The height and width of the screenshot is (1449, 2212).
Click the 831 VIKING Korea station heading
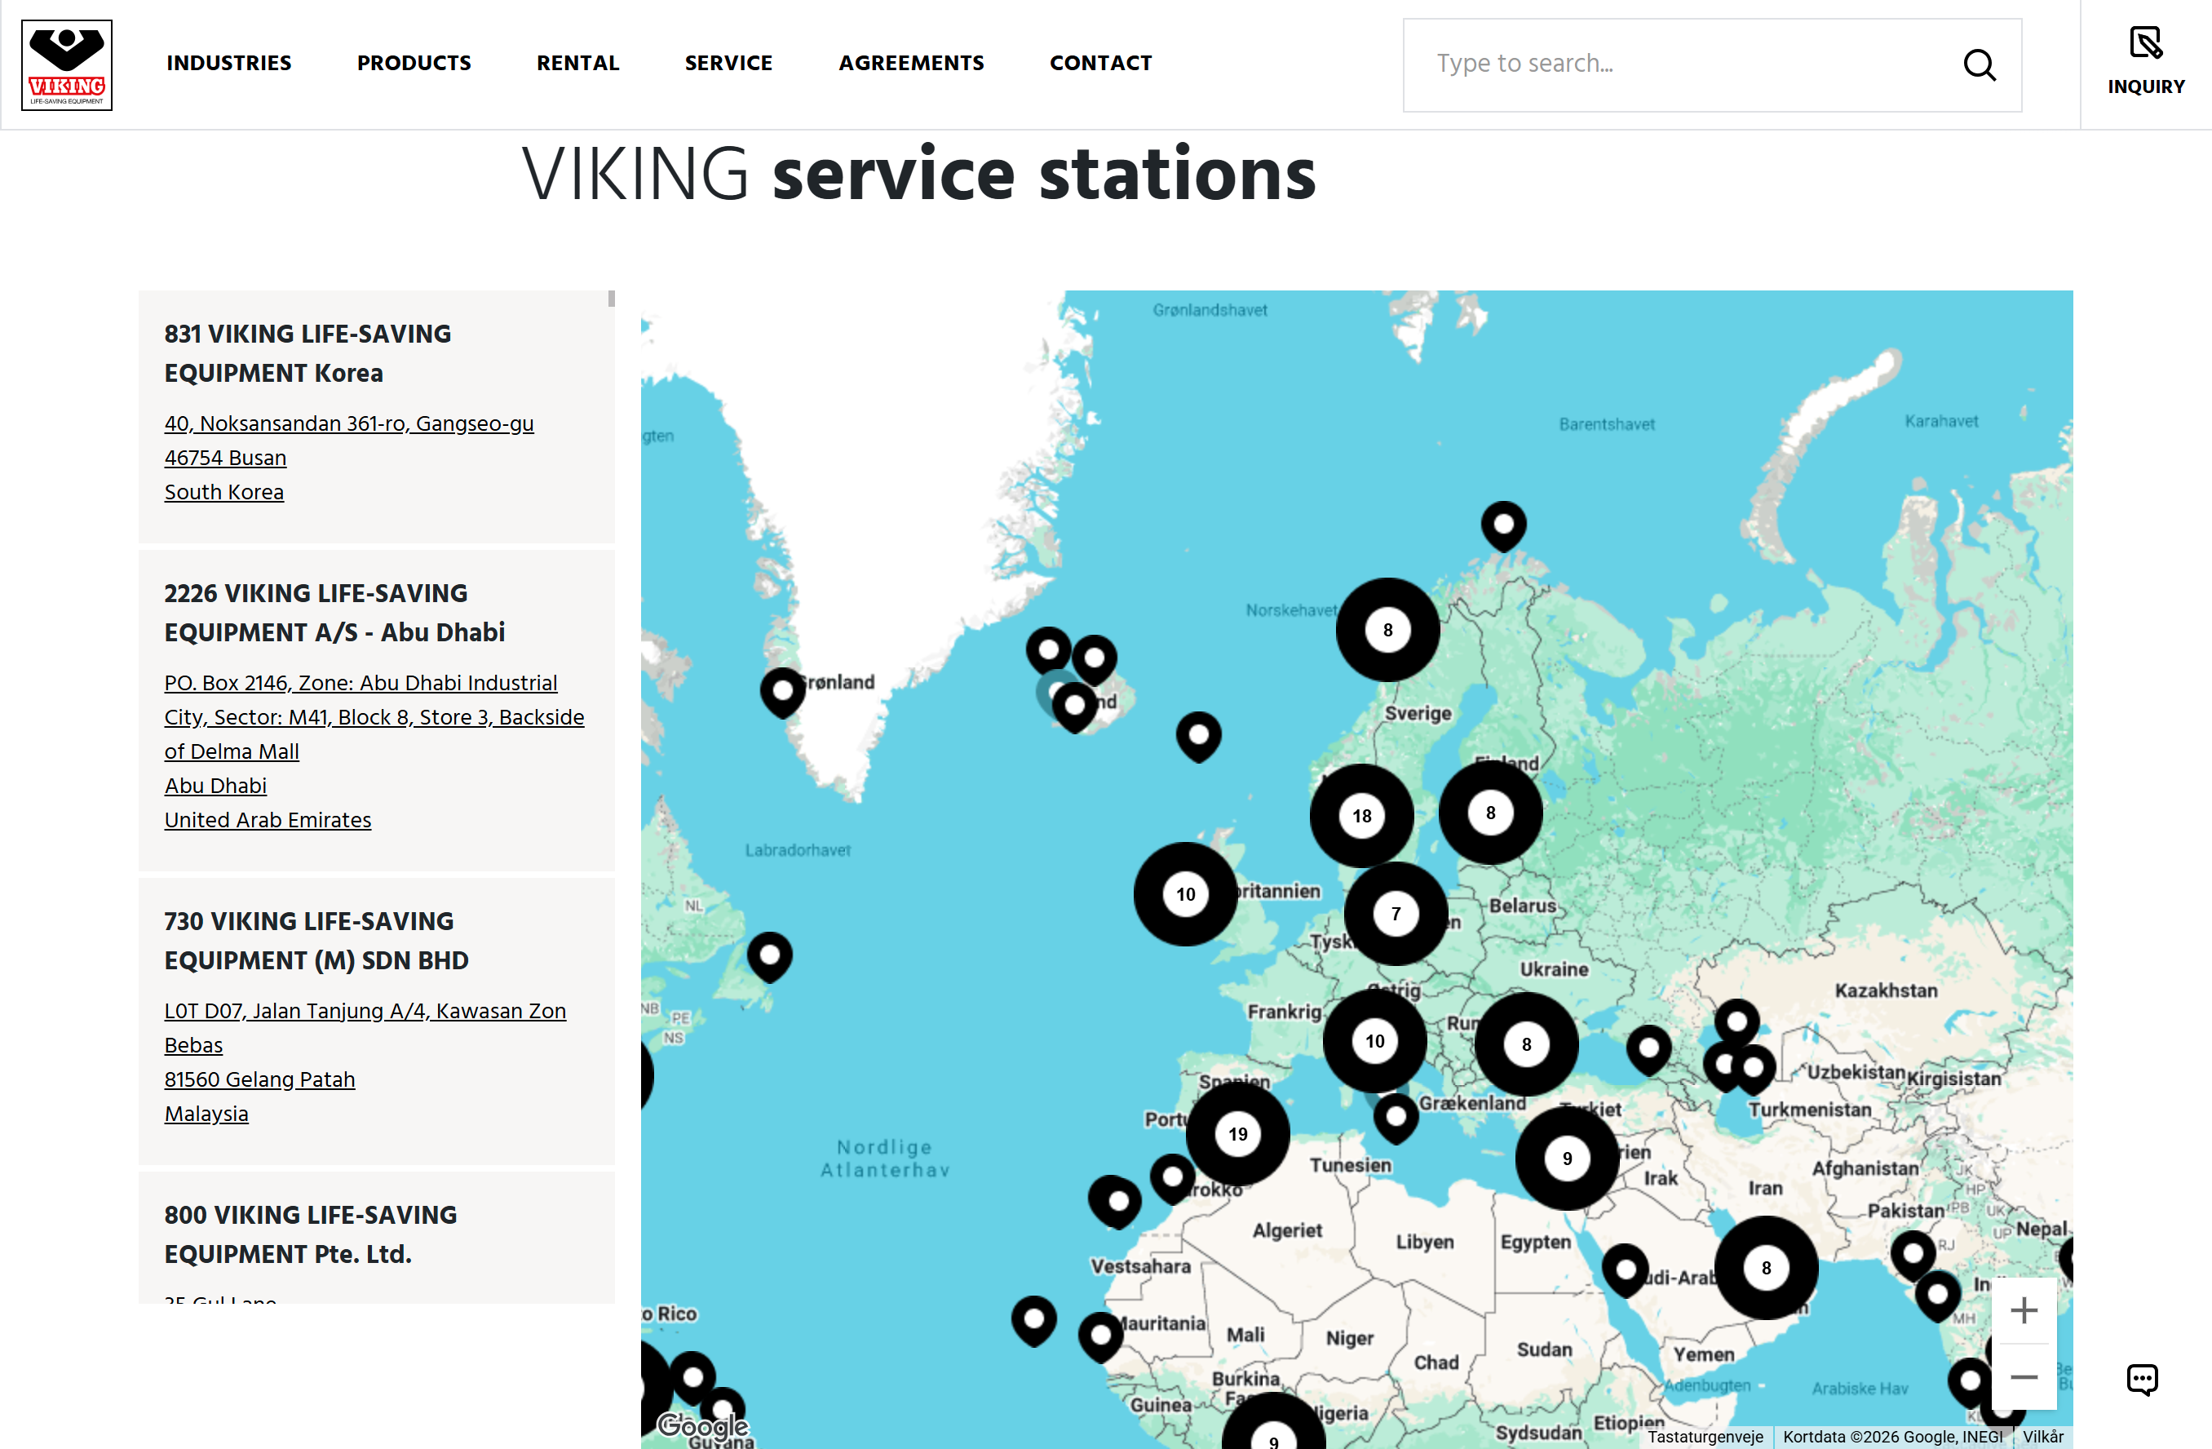point(307,353)
